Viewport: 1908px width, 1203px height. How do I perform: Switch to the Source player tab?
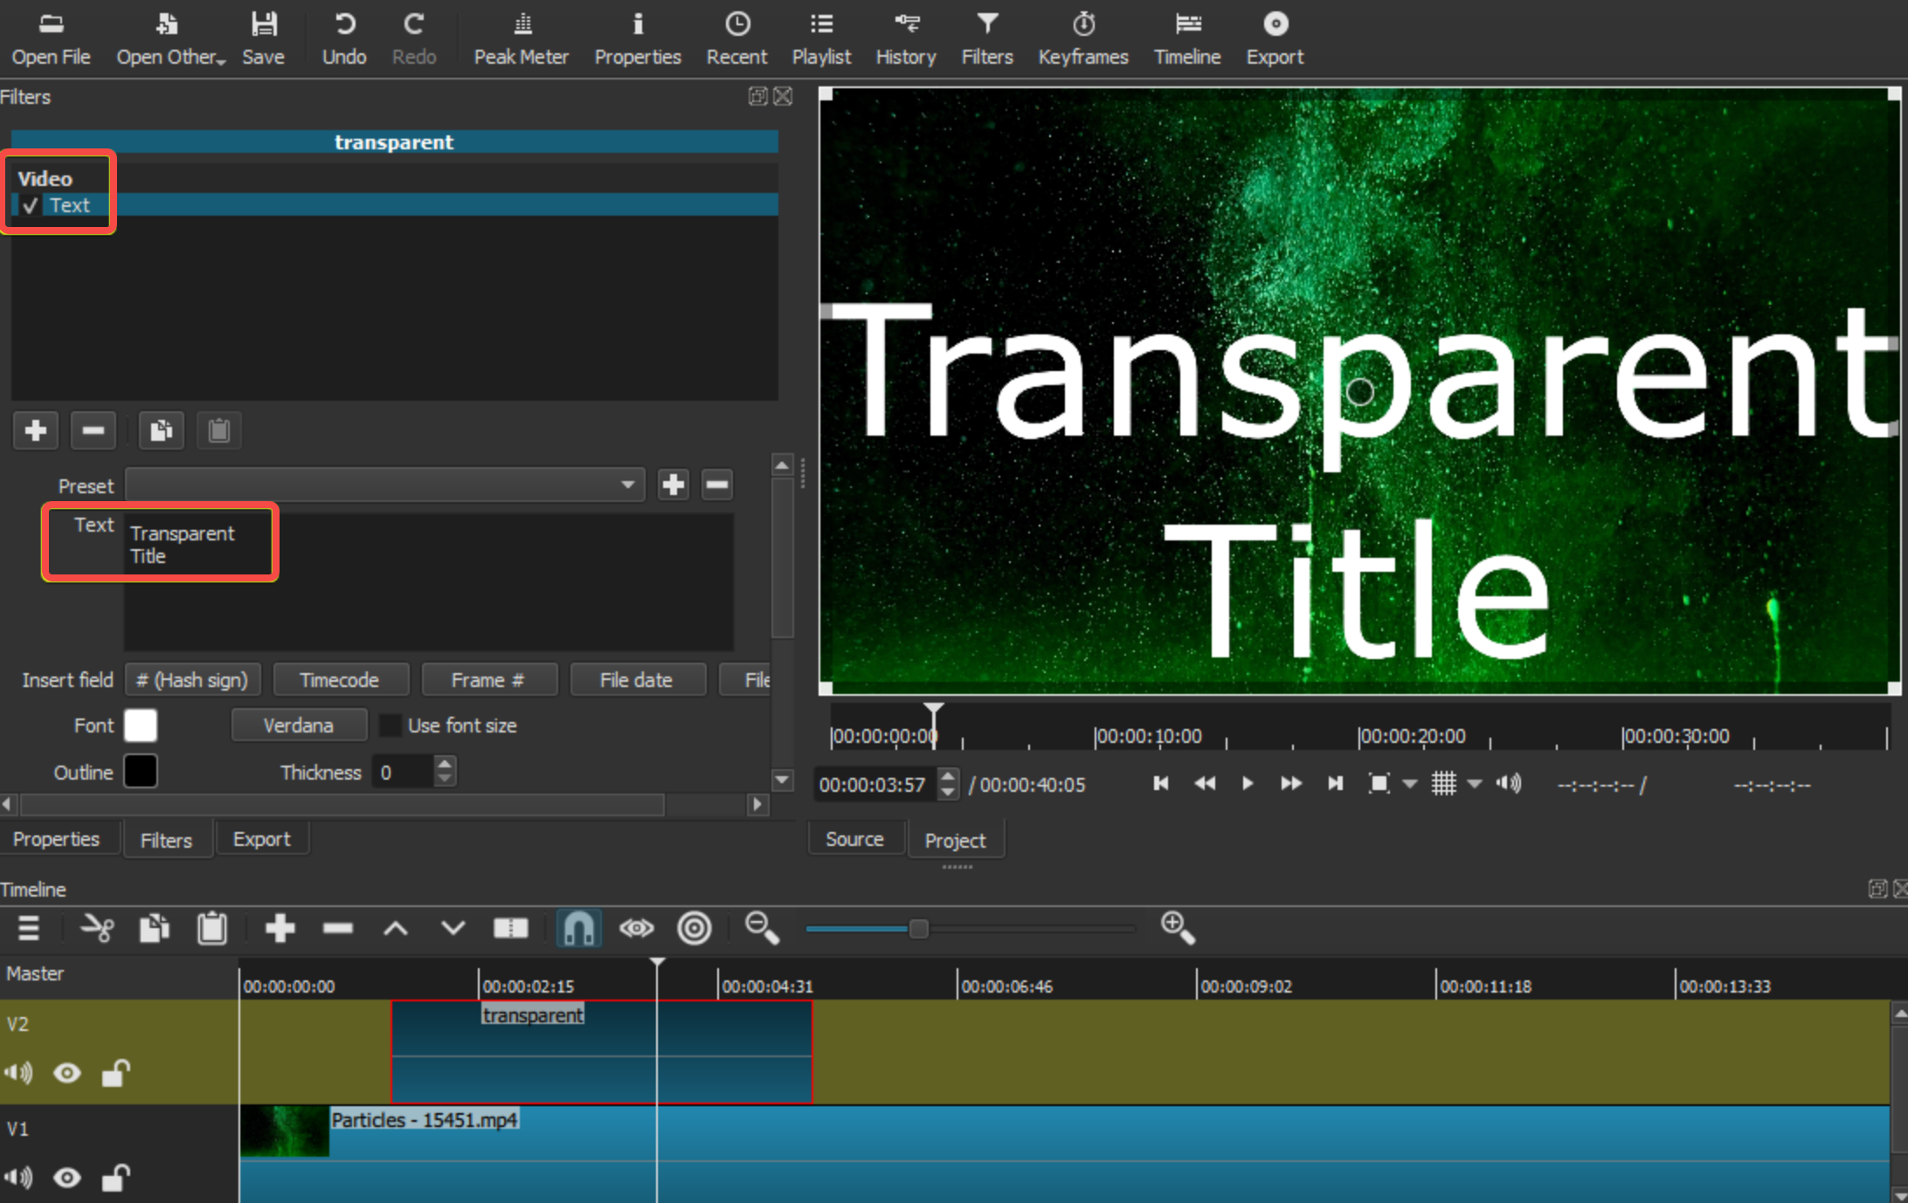click(x=854, y=839)
